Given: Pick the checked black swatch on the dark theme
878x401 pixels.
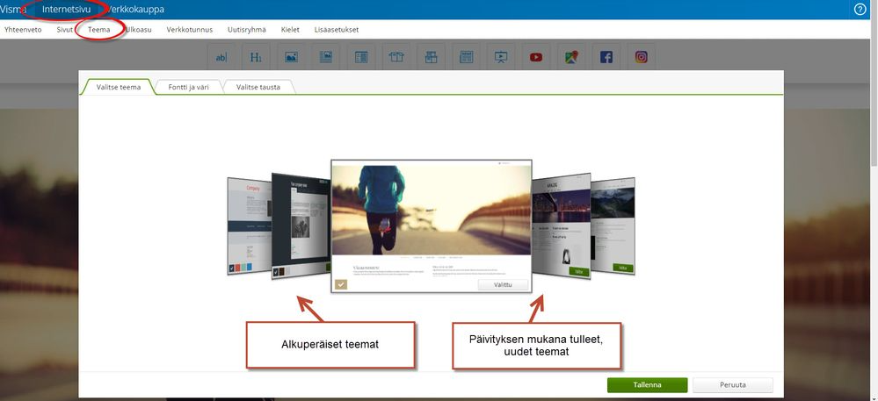Looking at the screenshot, I should 275,272.
